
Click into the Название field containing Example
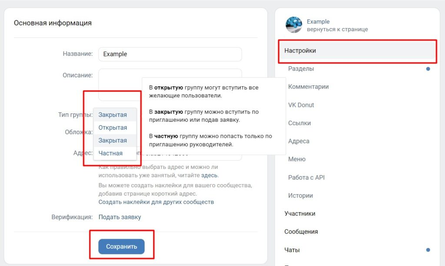coord(170,54)
